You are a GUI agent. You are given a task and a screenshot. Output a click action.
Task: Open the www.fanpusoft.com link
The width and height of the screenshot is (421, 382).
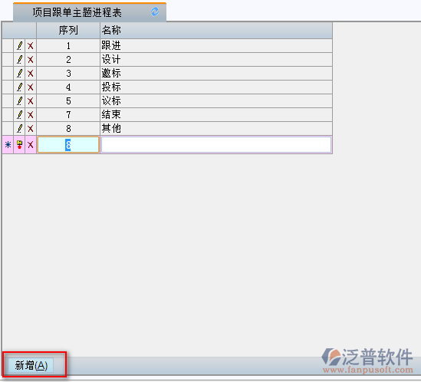368,370
